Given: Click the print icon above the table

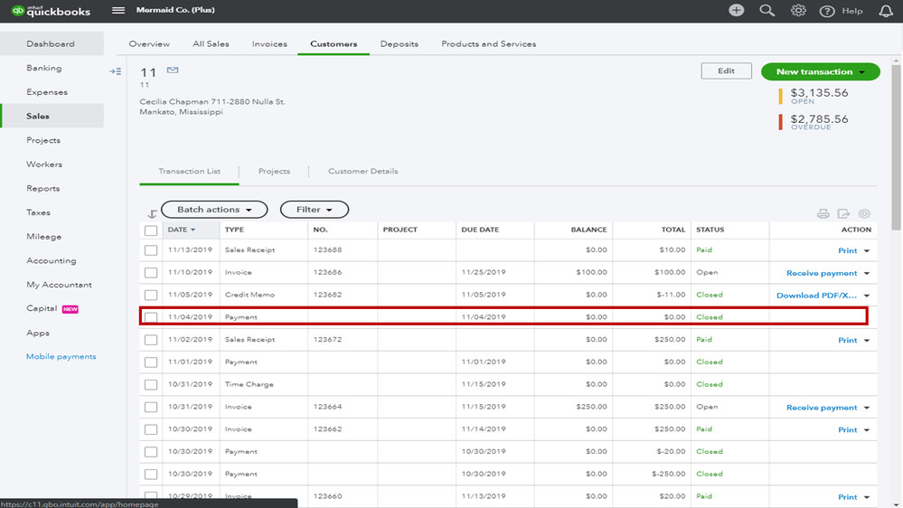Looking at the screenshot, I should click(x=823, y=214).
